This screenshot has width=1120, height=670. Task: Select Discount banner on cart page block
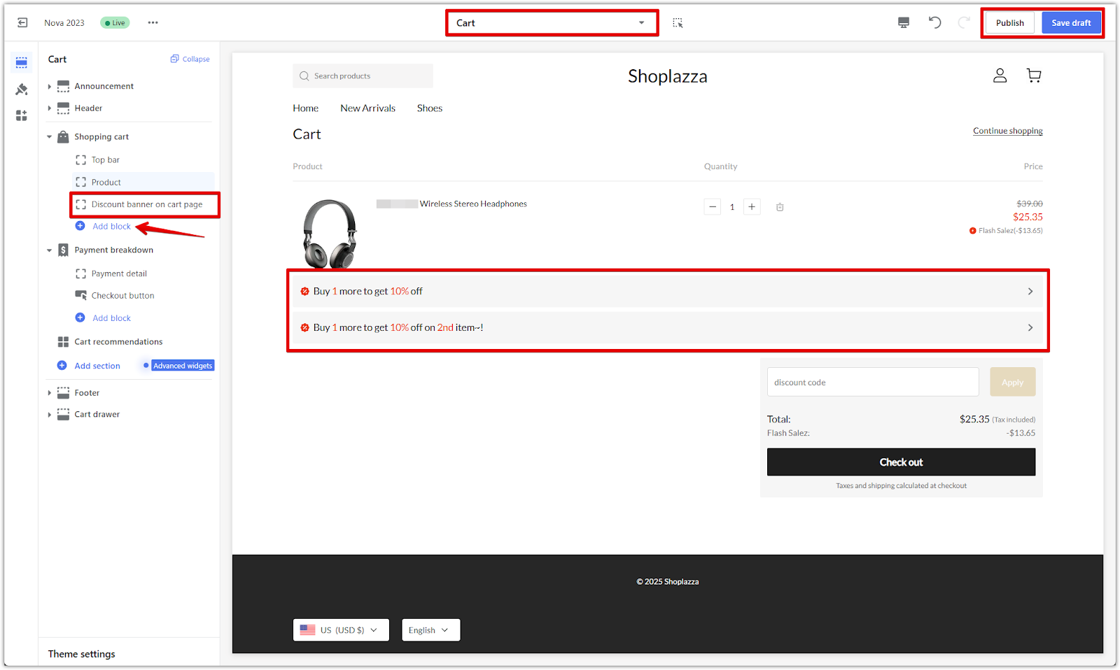click(146, 204)
